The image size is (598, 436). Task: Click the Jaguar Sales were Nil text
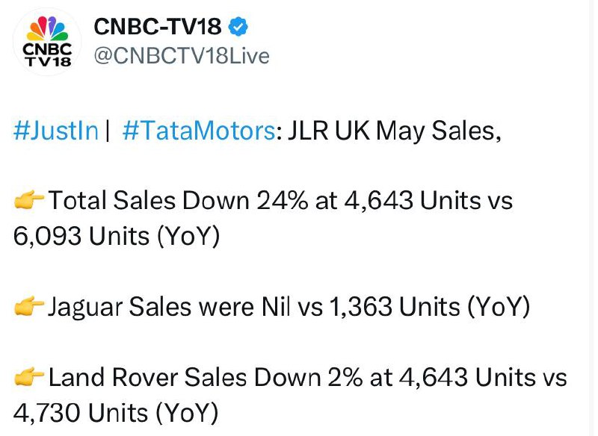(169, 307)
